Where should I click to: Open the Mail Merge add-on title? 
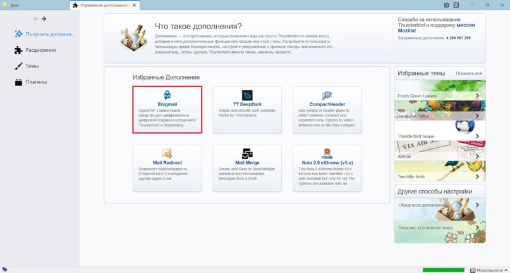[247, 162]
